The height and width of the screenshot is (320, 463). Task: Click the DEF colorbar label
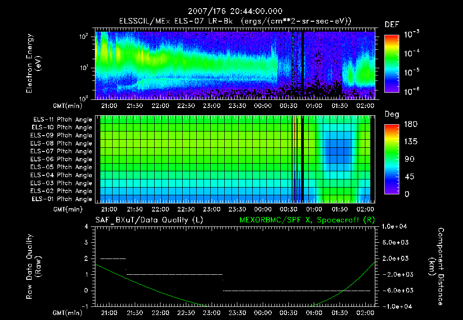392,25
